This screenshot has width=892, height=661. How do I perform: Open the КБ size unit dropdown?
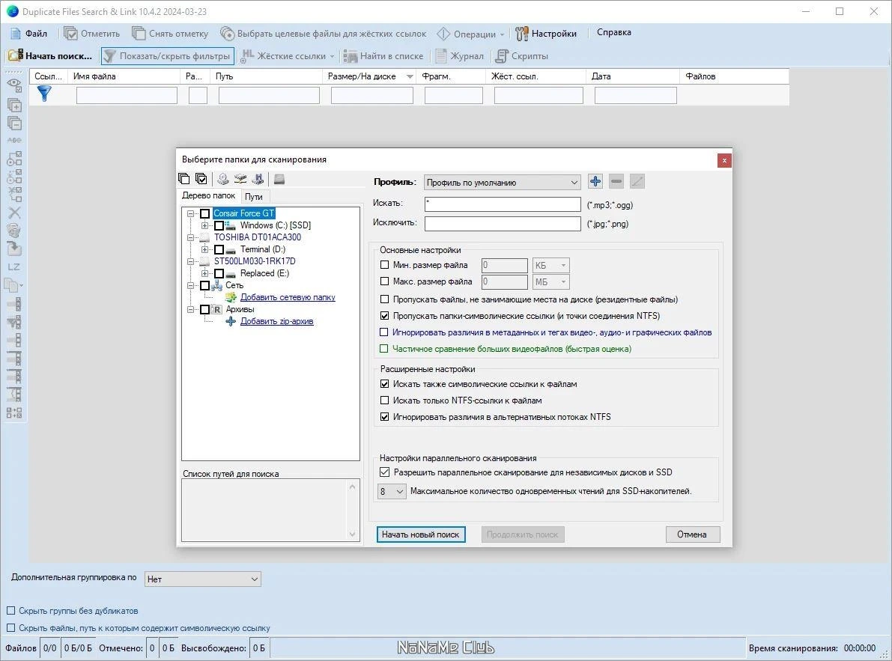(x=550, y=266)
